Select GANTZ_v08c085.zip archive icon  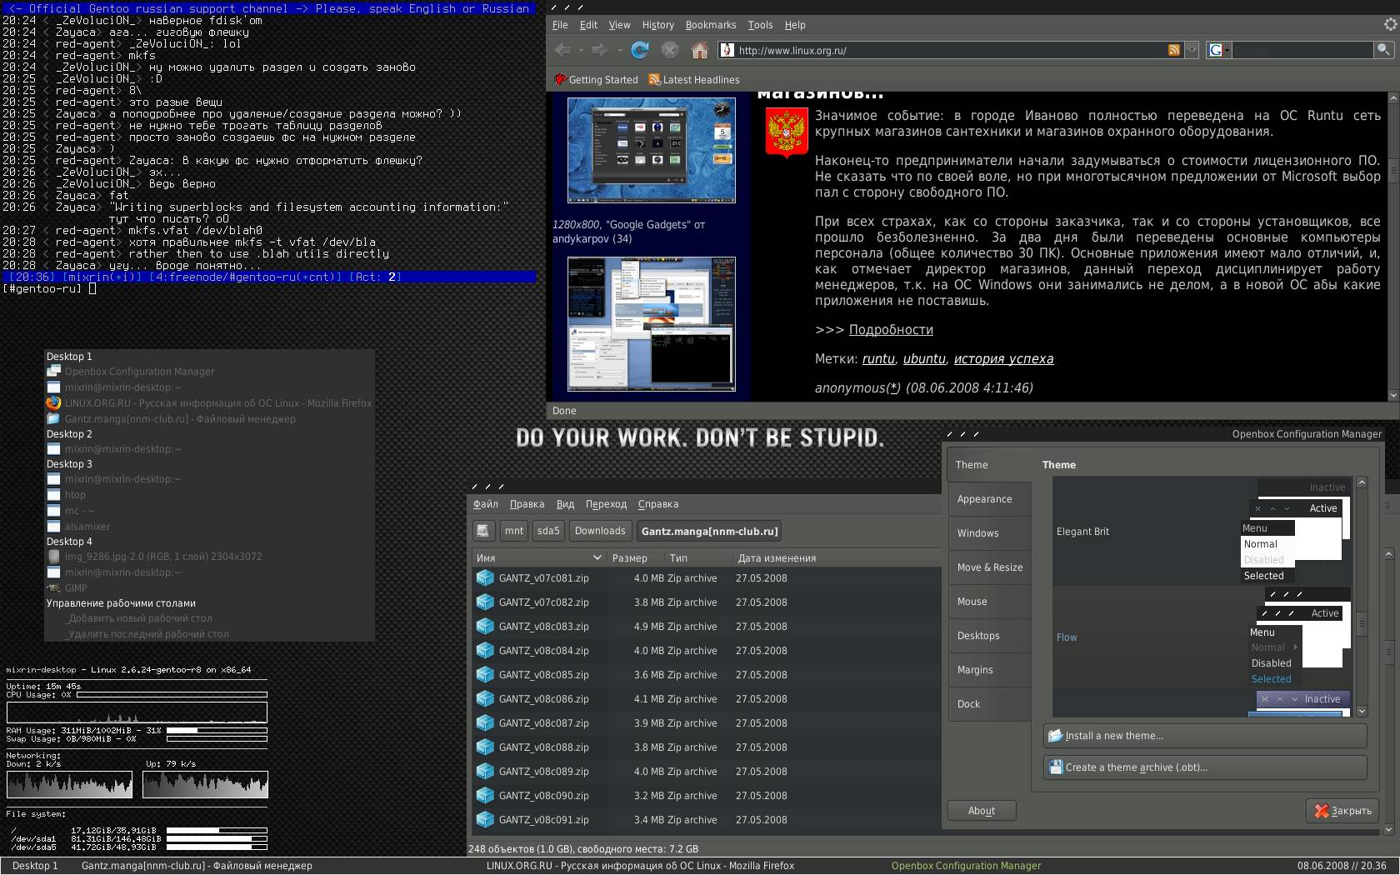tap(485, 675)
